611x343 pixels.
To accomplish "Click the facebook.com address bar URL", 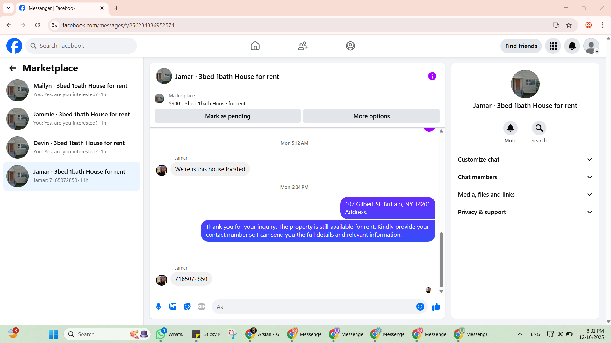I will pos(119,25).
